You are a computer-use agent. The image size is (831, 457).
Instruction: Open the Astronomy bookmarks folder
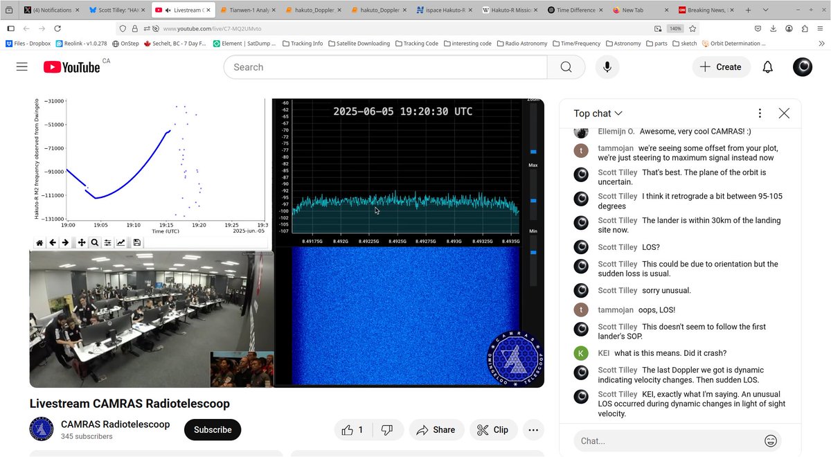[x=623, y=43]
